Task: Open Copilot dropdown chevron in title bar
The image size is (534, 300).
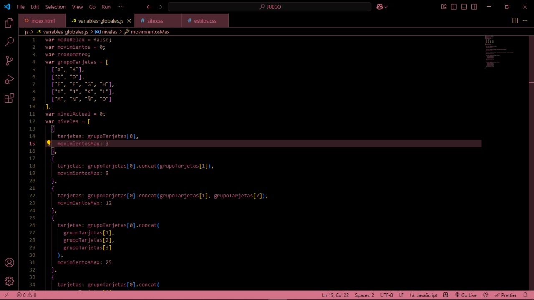Action: tap(386, 7)
